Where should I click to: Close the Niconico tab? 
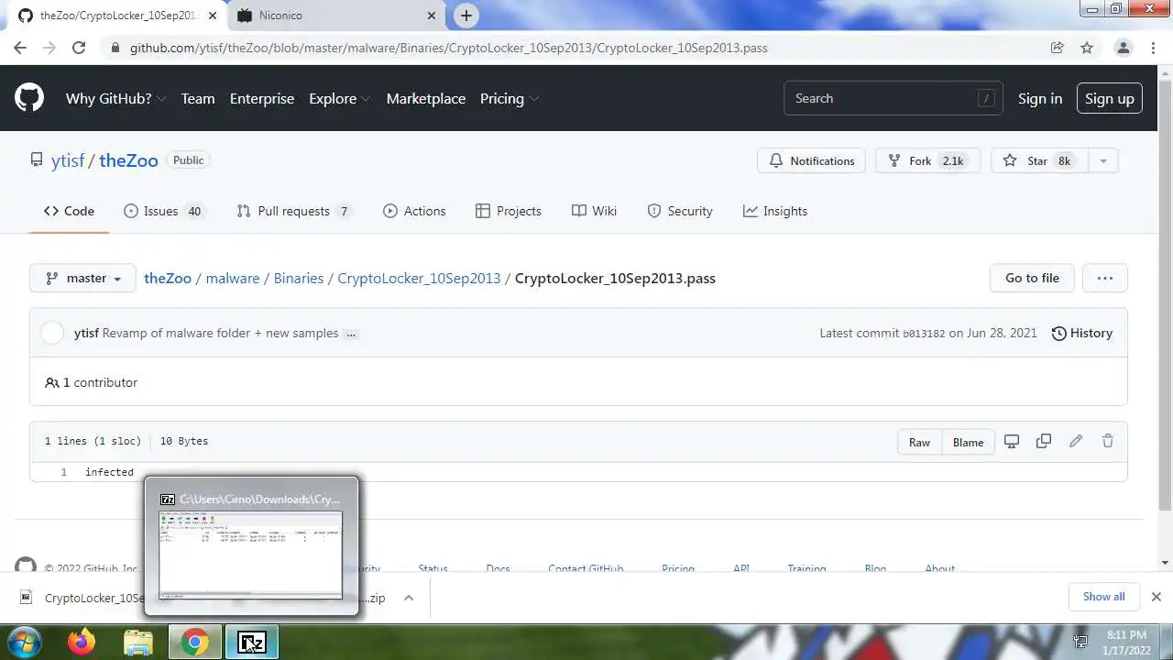tap(433, 16)
